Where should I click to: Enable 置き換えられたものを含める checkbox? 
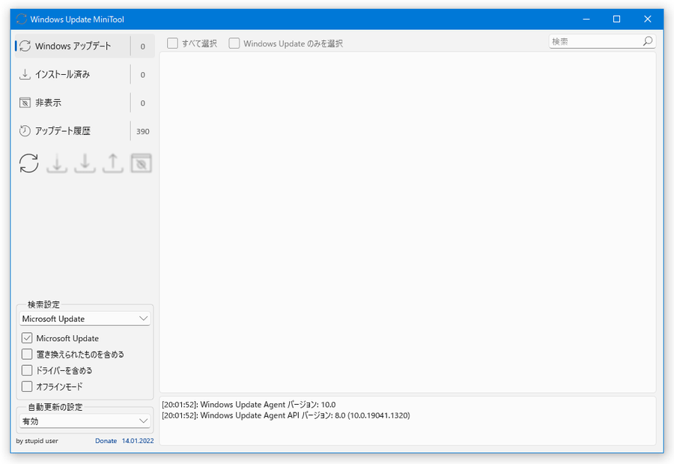[27, 355]
